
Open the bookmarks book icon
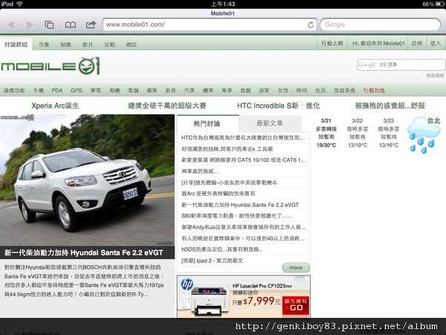(x=71, y=25)
